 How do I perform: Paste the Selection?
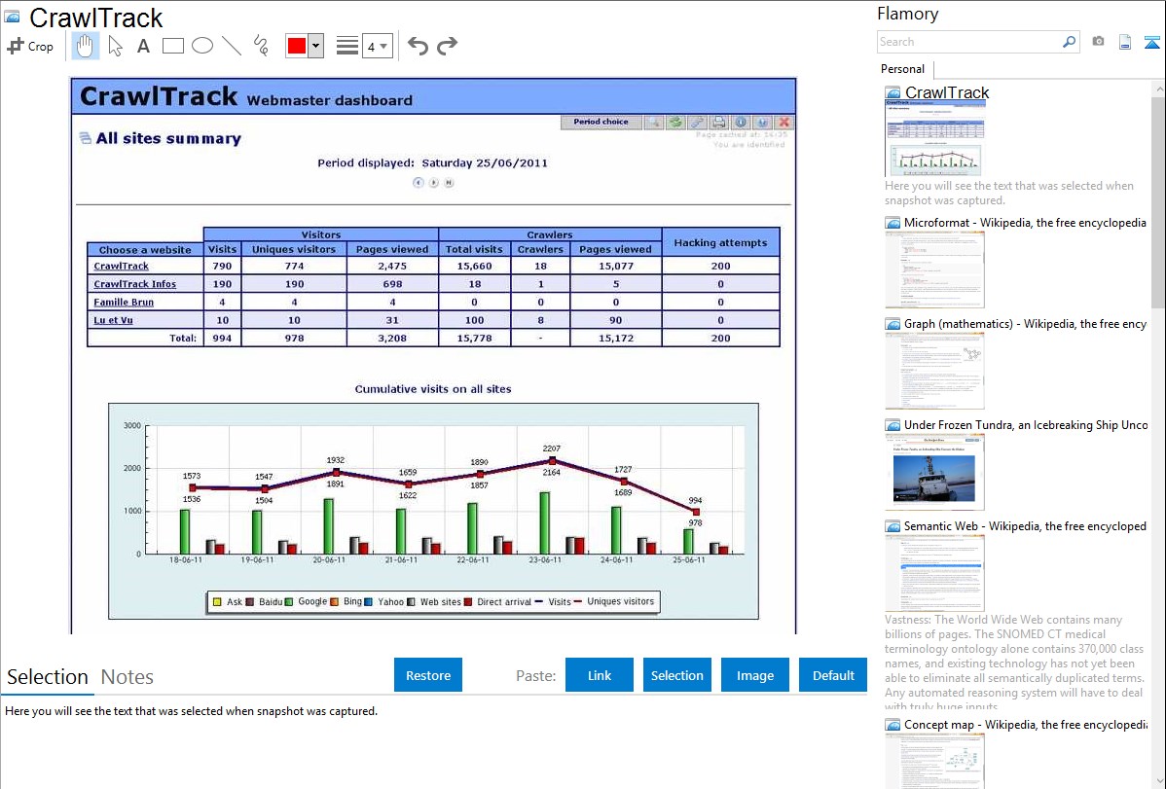point(676,675)
